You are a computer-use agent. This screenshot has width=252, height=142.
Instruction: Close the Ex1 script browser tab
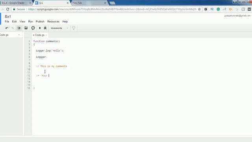tap(67, 3)
